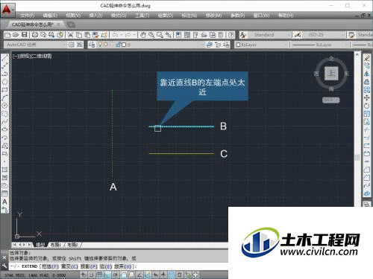The width and height of the screenshot is (373, 279).
Task: Open the Properties palette icon
Action: (x=178, y=35)
